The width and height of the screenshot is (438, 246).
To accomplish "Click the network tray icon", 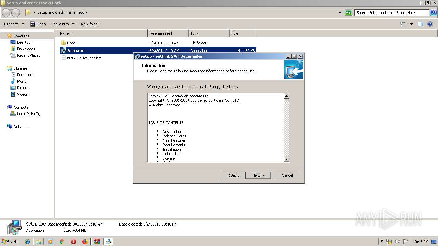I will [389, 242].
